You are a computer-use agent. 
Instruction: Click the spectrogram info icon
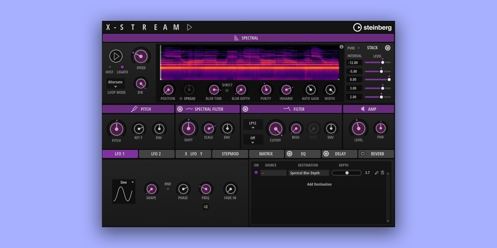(x=341, y=47)
